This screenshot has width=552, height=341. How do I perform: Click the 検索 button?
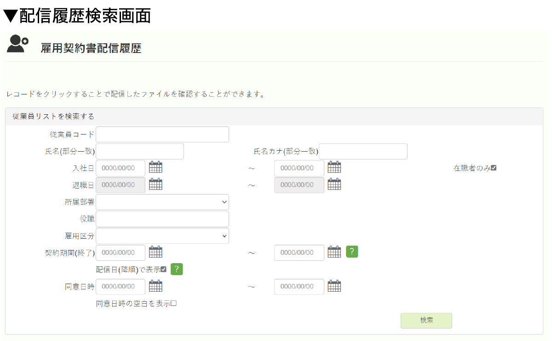click(x=426, y=320)
